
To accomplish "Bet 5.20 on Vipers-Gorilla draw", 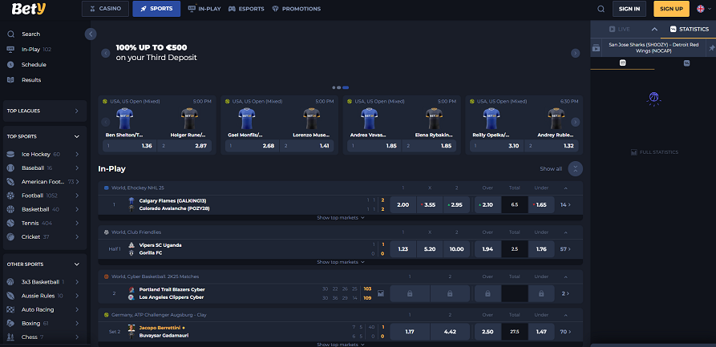I will [x=430, y=249].
